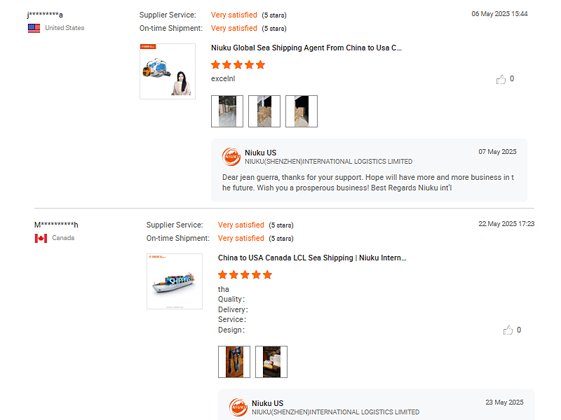Click five-star rating under Sea Shipping Agent review

[238, 65]
